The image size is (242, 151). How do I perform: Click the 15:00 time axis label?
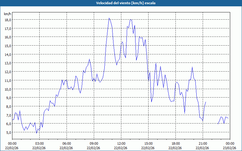[148, 144]
